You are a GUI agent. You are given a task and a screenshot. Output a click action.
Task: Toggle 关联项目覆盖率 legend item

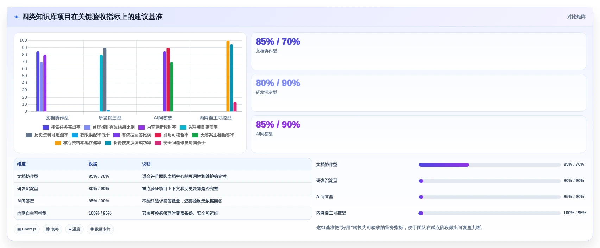199,128
